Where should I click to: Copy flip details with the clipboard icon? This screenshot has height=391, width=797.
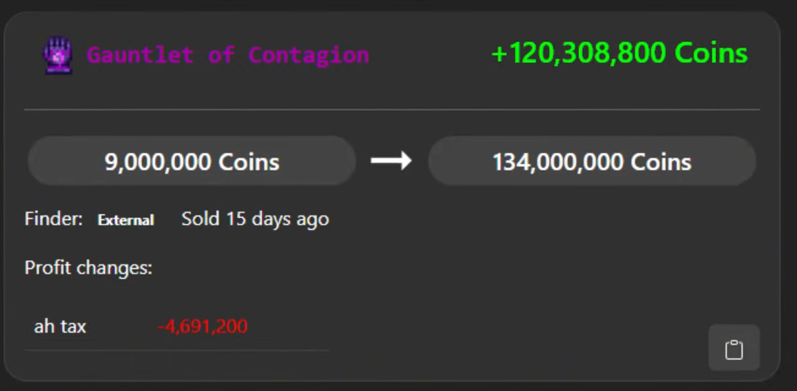734,349
